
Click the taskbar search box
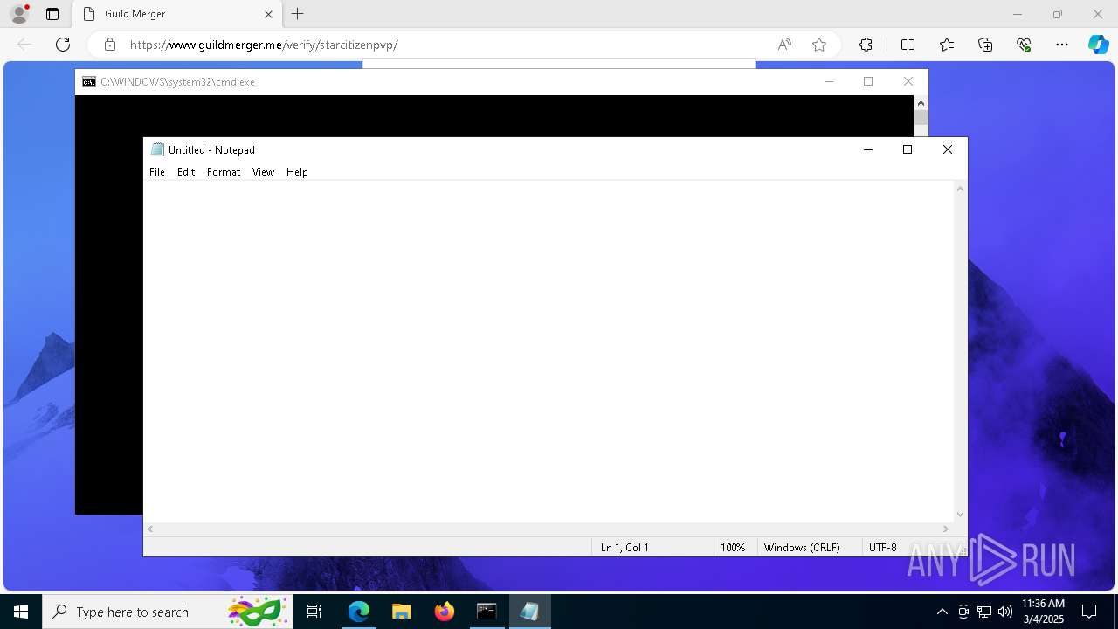[x=168, y=612]
